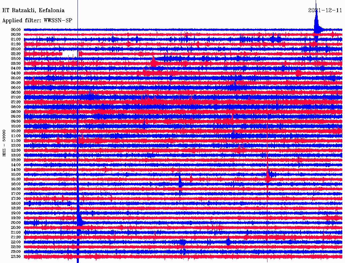
Task: Click the 06:00 time label
Action: click(16, 87)
